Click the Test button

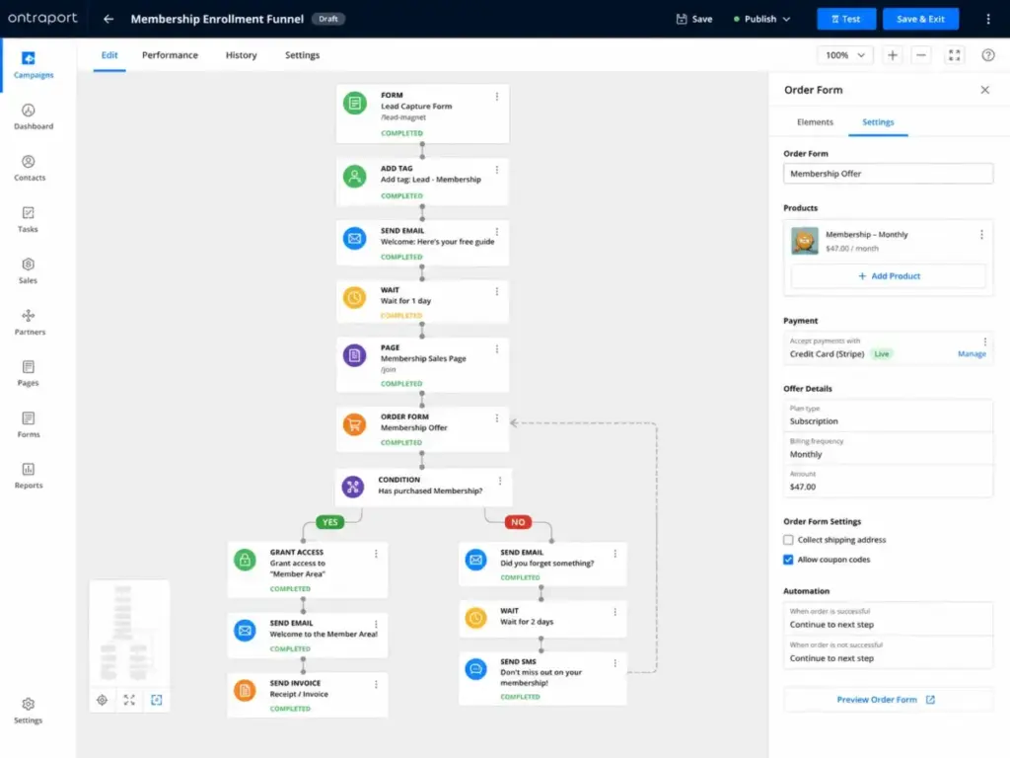[845, 19]
